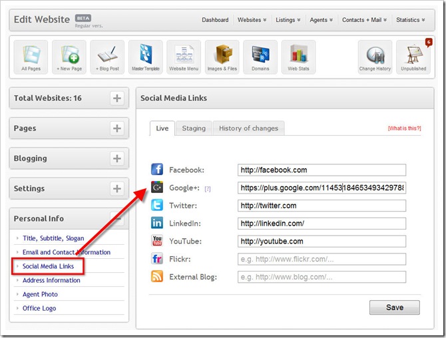Click the Edit Website page title
The image size is (446, 338).
(42, 19)
